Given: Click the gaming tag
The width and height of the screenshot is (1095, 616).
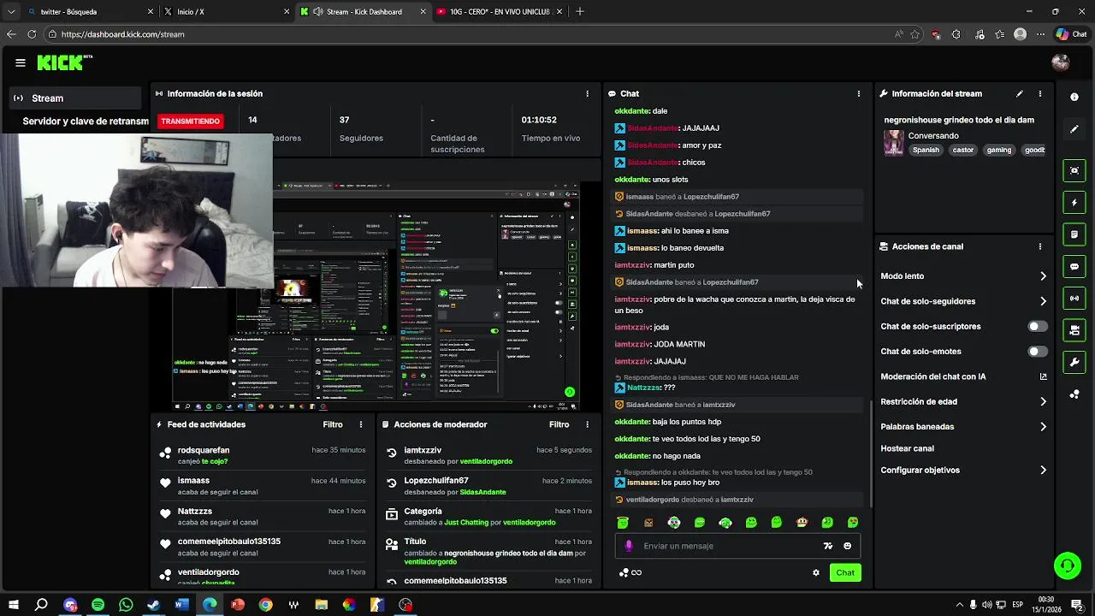Looking at the screenshot, I should (999, 150).
